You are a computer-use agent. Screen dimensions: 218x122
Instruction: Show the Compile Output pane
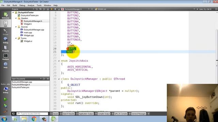tap(103, 114)
